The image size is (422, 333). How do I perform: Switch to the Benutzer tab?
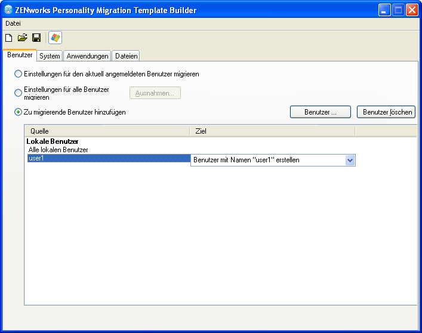(x=20, y=55)
